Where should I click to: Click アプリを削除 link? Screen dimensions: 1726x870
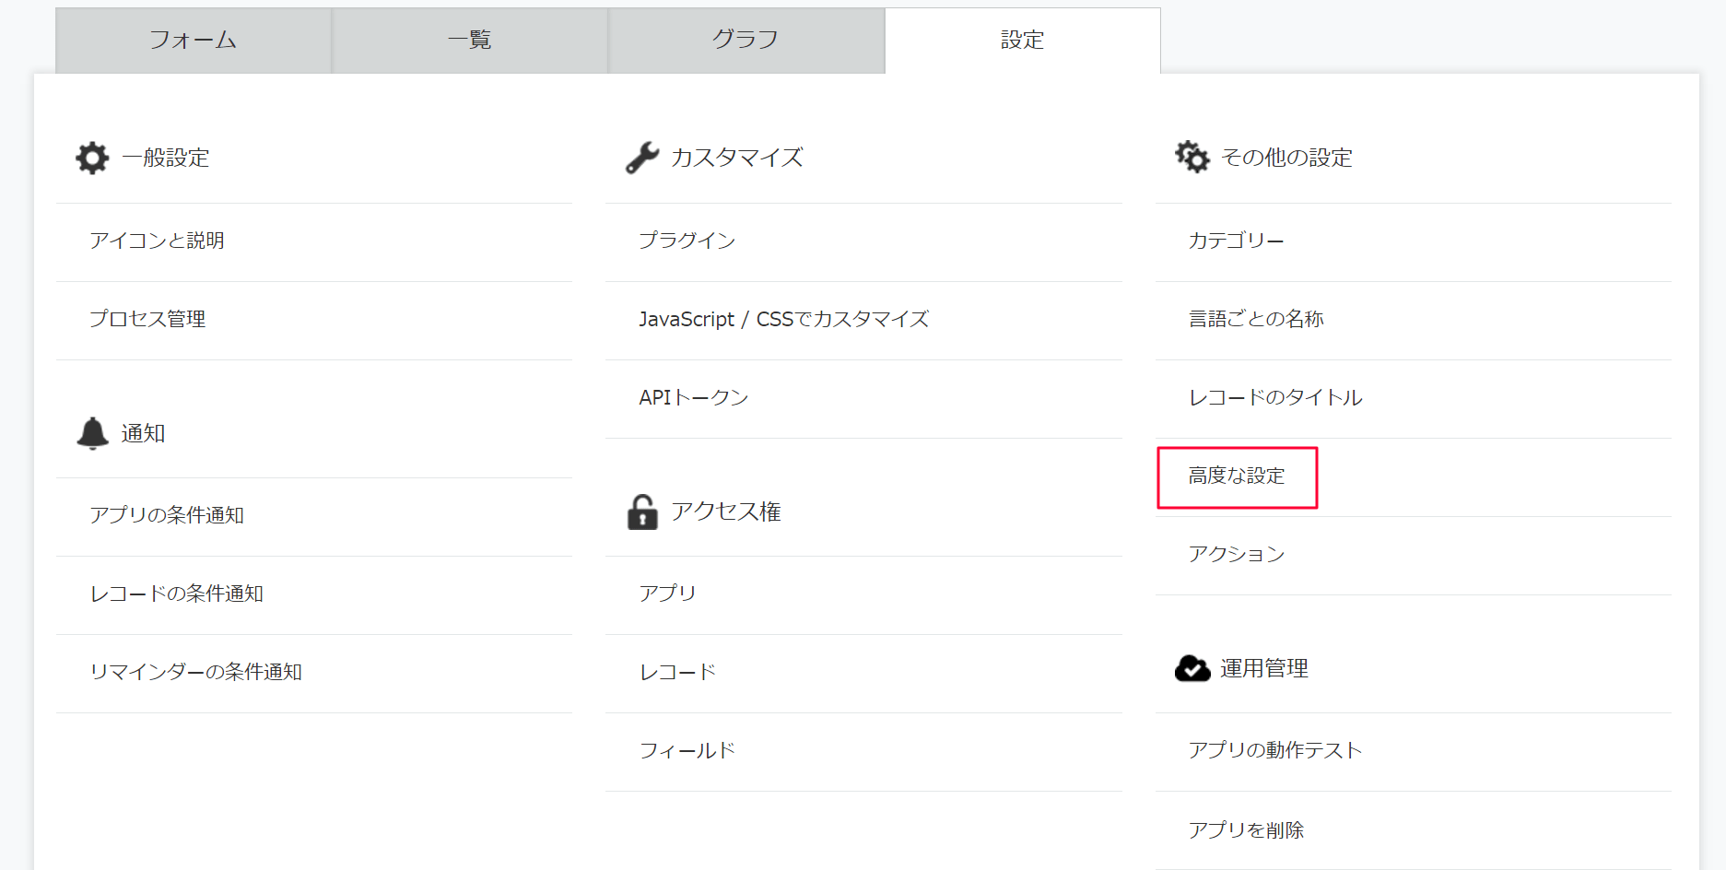click(1246, 830)
